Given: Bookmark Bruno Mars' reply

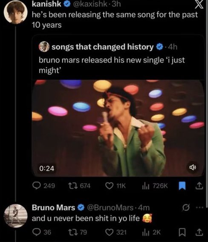Looking at the screenshot, I should click(182, 233).
